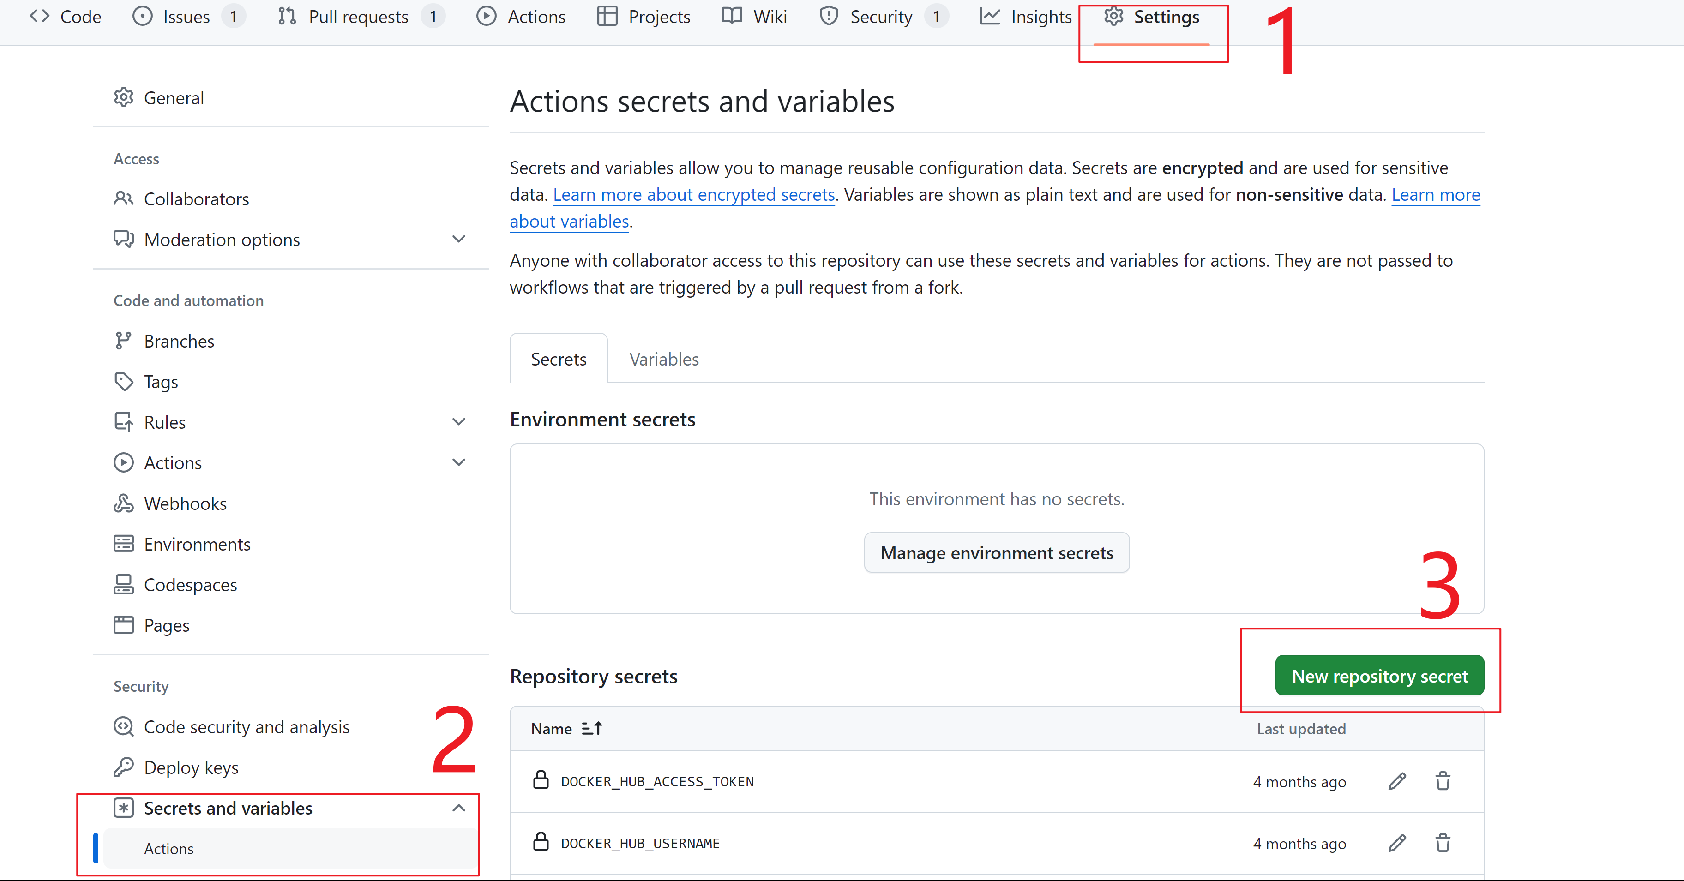
Task: Open Codespaces settings page
Action: (x=190, y=584)
